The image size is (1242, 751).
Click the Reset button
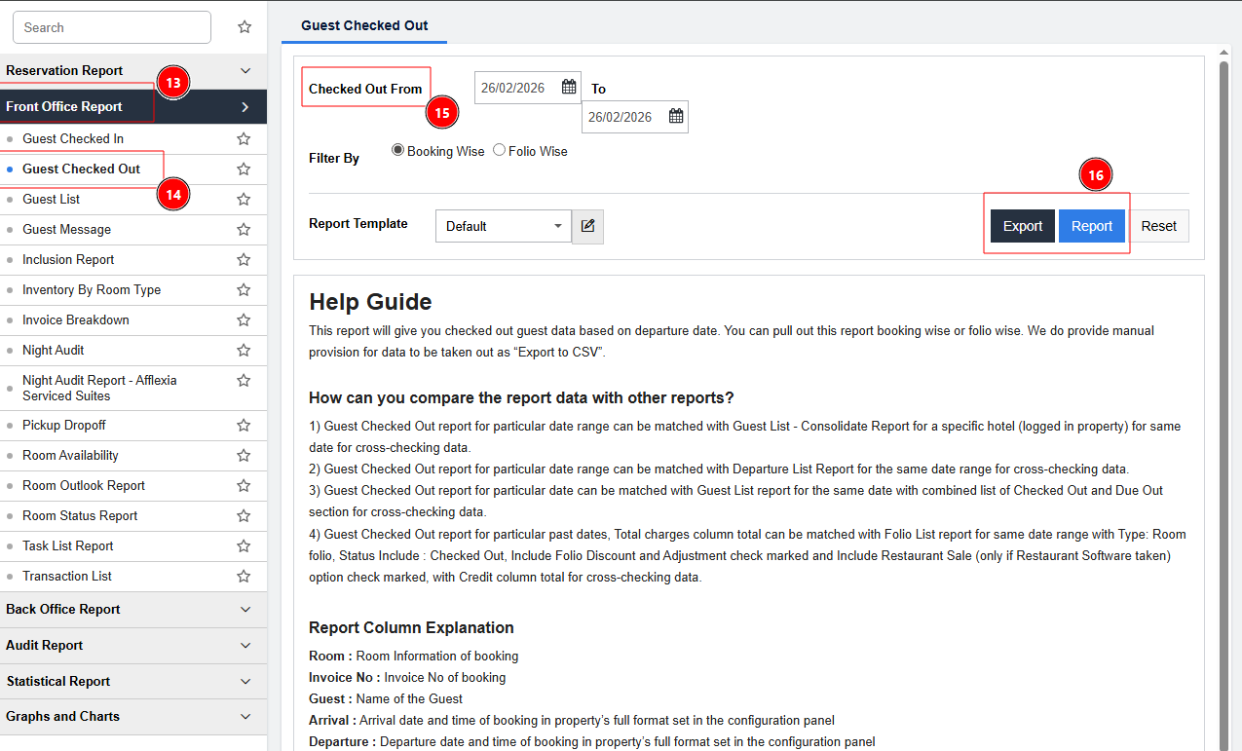(x=1159, y=226)
